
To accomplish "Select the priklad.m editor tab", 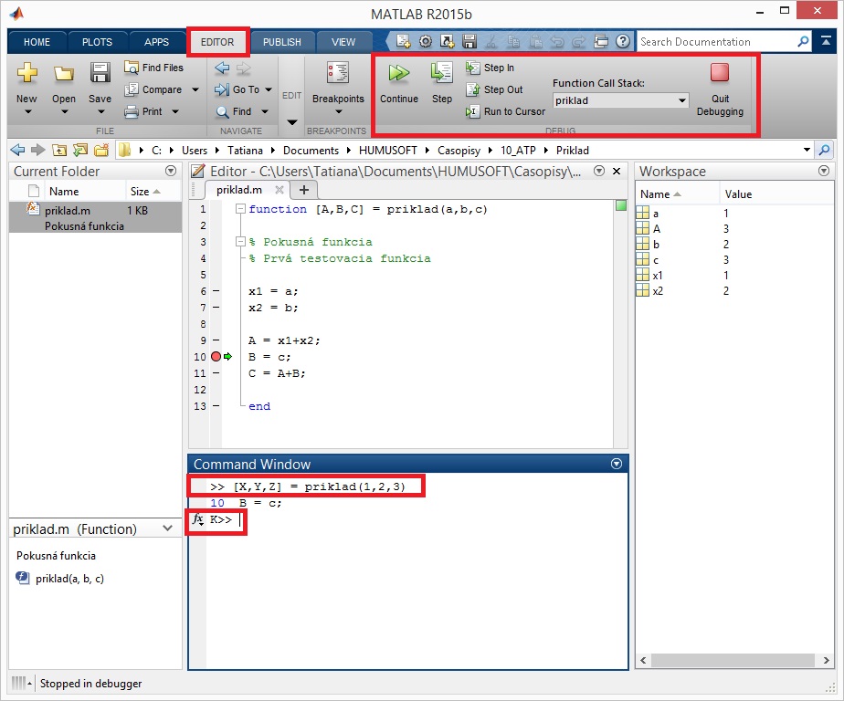I will click(239, 190).
